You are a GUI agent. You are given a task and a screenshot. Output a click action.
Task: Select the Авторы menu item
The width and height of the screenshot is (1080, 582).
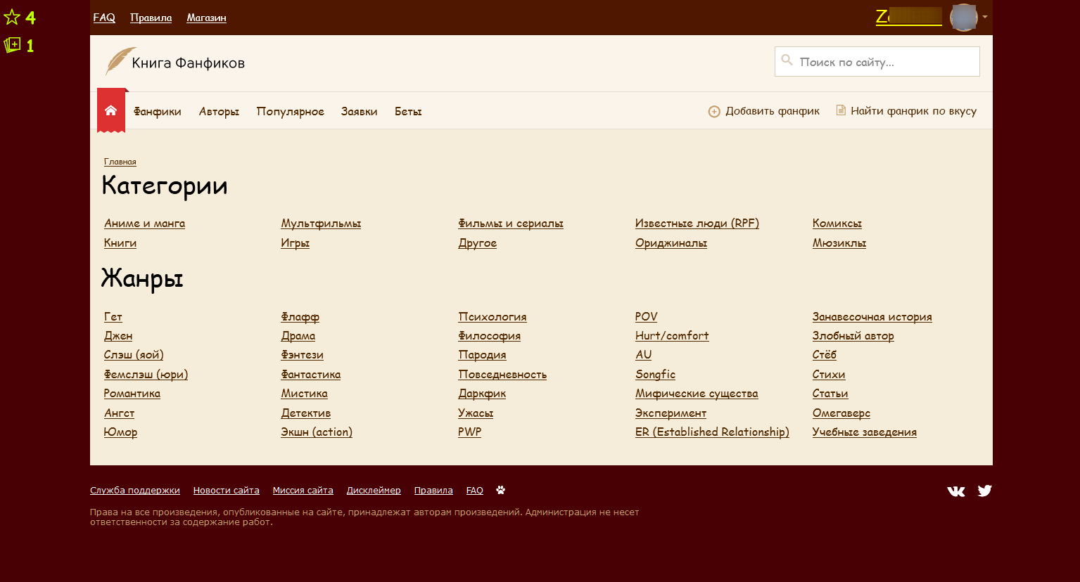point(219,111)
